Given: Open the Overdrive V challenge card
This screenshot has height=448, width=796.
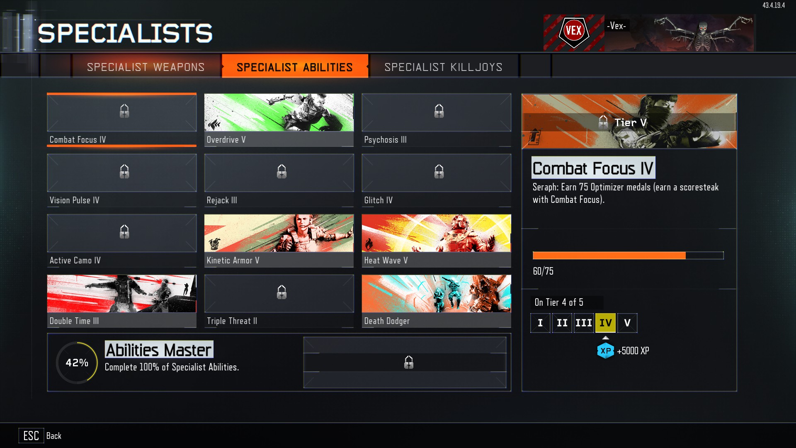Looking at the screenshot, I should point(279,120).
